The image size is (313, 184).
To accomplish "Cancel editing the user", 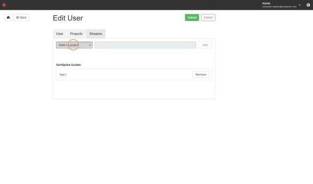I will pos(208,18).
